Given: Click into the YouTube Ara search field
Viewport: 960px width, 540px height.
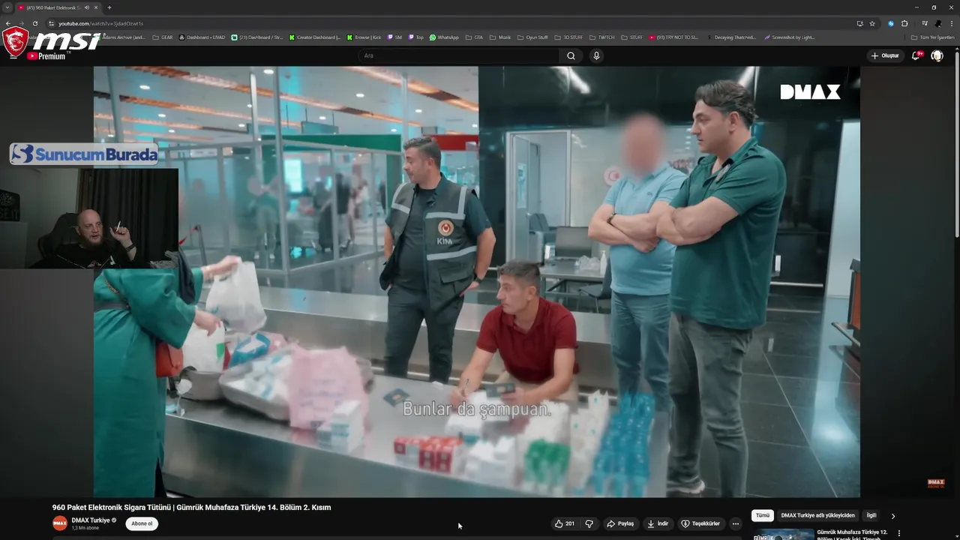Looking at the screenshot, I should pos(458,55).
